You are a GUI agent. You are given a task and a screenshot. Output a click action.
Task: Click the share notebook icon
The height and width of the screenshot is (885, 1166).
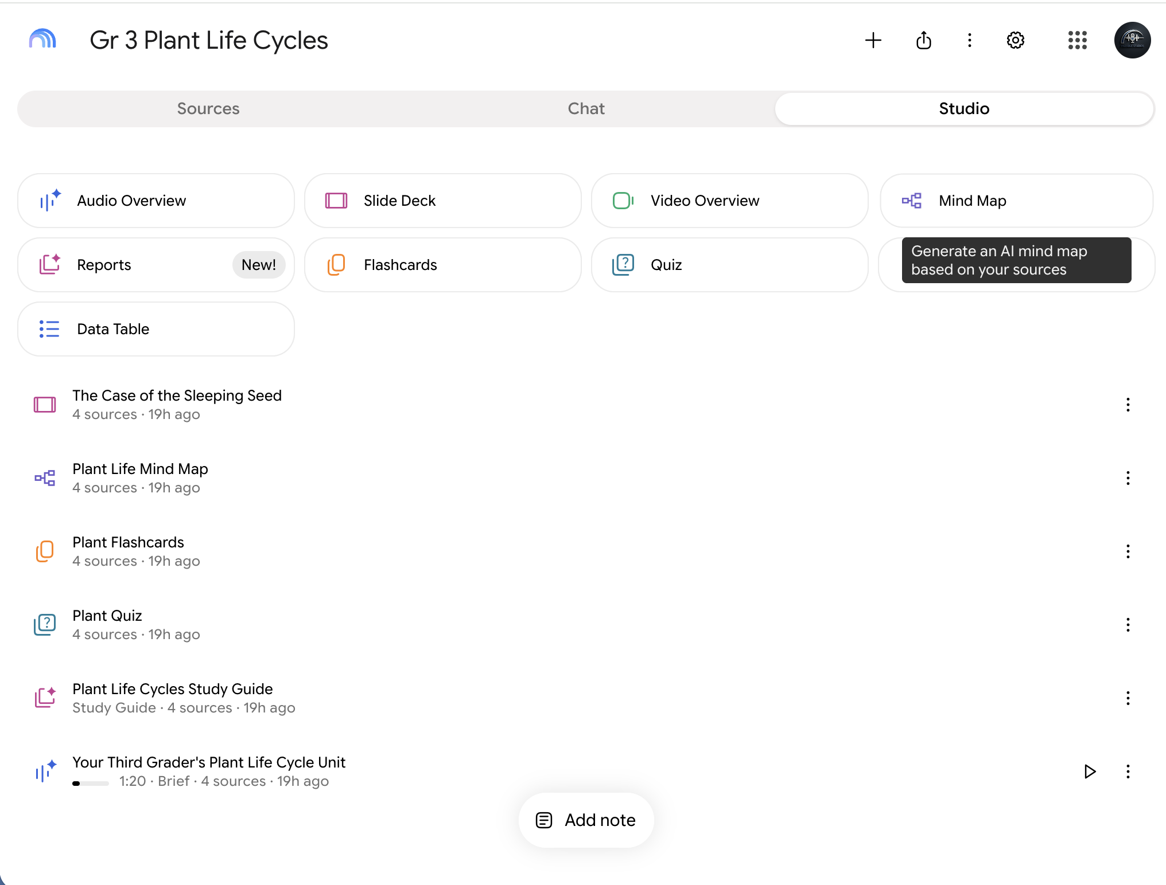pyautogui.click(x=923, y=40)
